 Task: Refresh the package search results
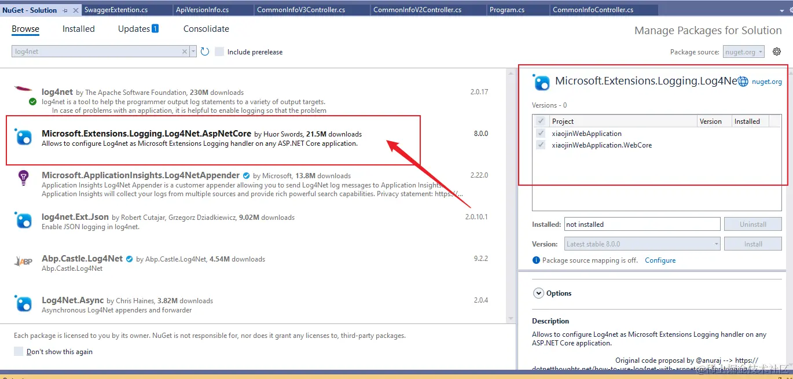205,51
